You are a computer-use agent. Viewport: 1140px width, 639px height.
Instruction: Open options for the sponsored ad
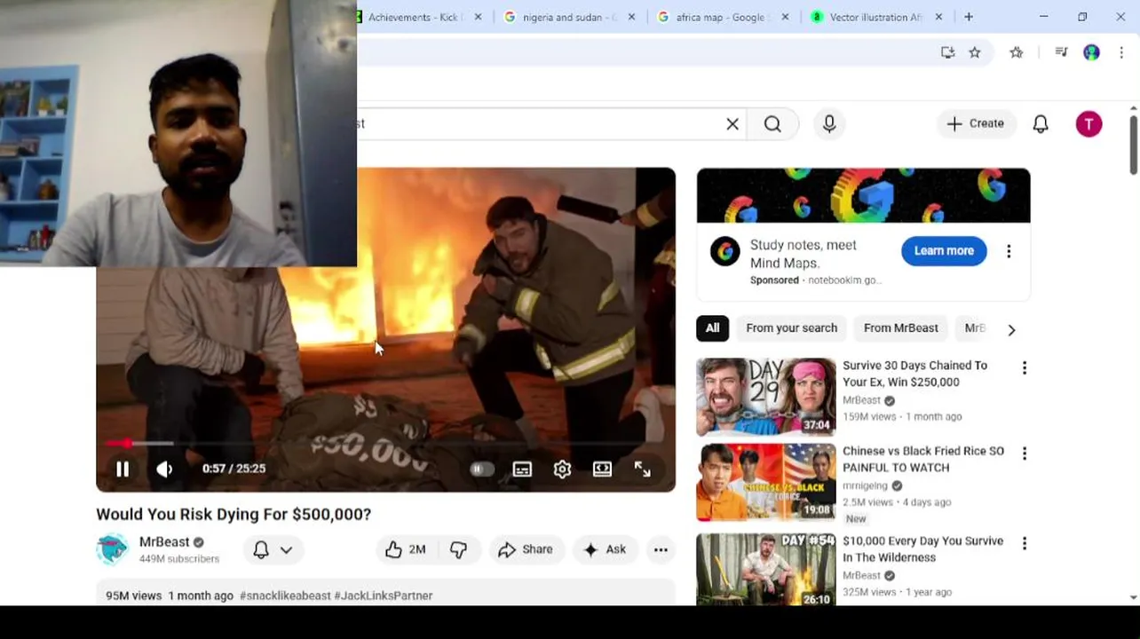1009,251
